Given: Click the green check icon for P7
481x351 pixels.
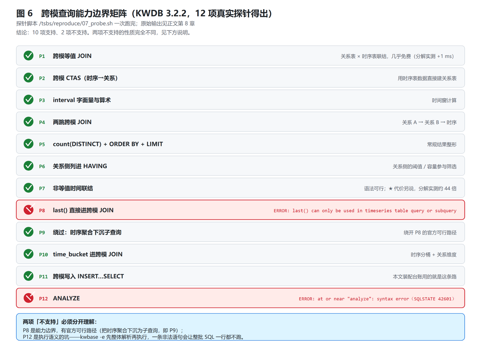Looking at the screenshot, I should click(x=29, y=188).
